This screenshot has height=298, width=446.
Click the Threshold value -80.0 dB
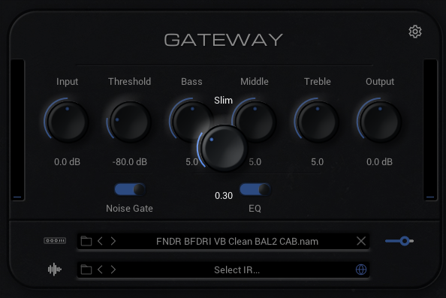130,162
